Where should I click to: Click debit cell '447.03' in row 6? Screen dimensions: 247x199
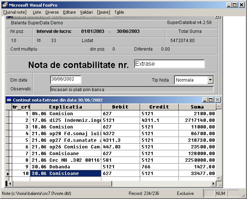click(x=120, y=147)
